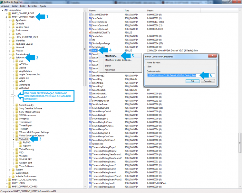
Task: Click tree pane scroll-down arrow
Action: point(85,187)
